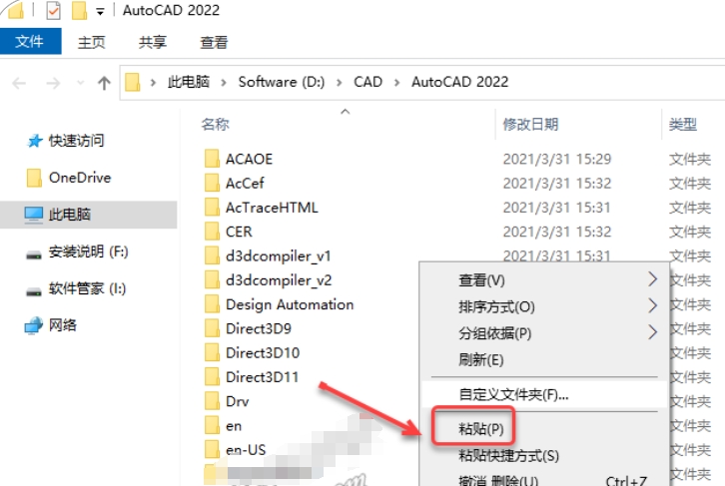This screenshot has height=486, width=725.
Task: Select the en-US folder
Action: pyautogui.click(x=246, y=449)
